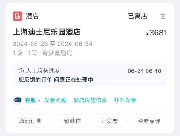This screenshot has width=180, height=136.
Task: Open the 人工服务进度 progress panel
Action: pyautogui.click(x=90, y=75)
